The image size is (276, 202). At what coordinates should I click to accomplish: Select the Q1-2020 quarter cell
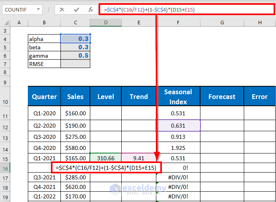pyautogui.click(x=44, y=113)
